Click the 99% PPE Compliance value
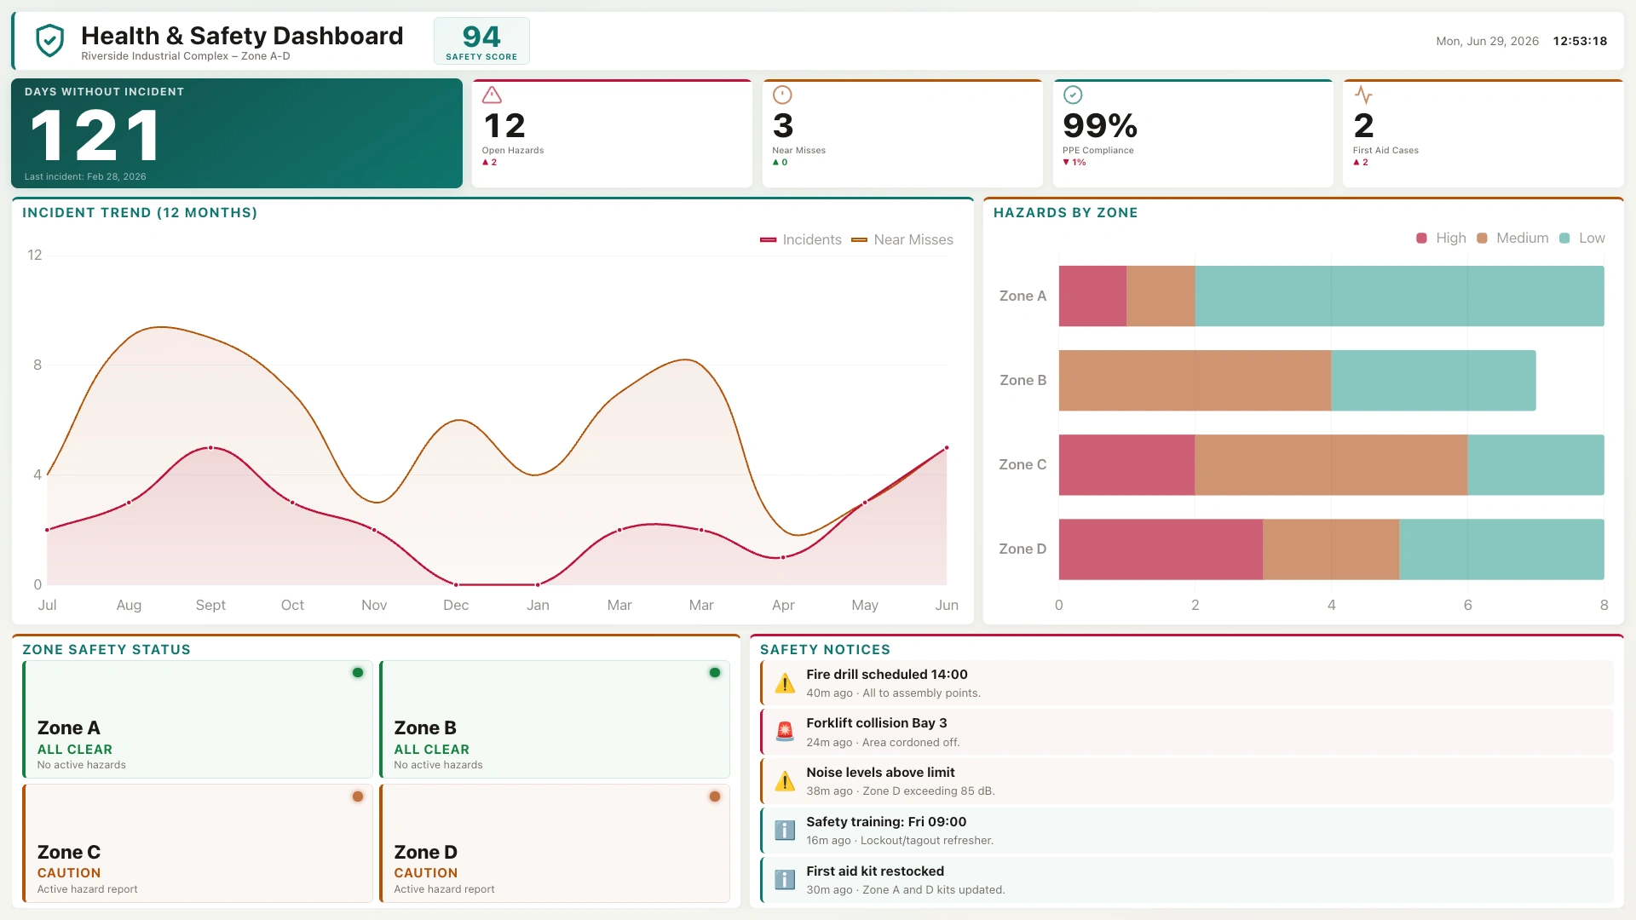The height and width of the screenshot is (920, 1636). pyautogui.click(x=1100, y=126)
